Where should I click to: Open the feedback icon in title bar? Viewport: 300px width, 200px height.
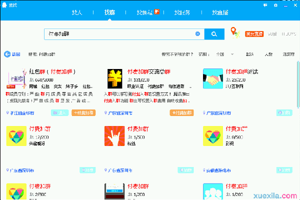pos(265,5)
